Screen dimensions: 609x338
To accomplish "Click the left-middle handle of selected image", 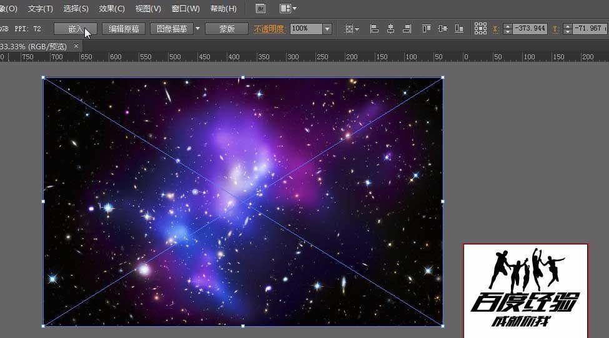I will (x=43, y=201).
